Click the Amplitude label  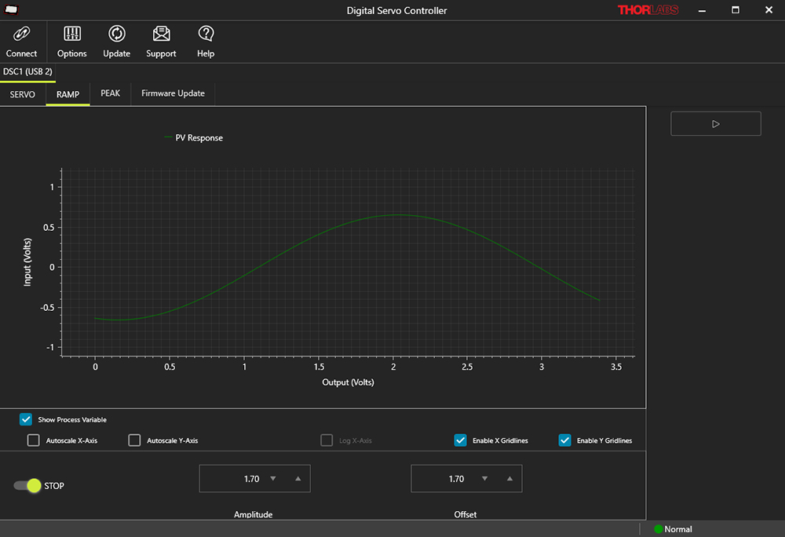[254, 514]
